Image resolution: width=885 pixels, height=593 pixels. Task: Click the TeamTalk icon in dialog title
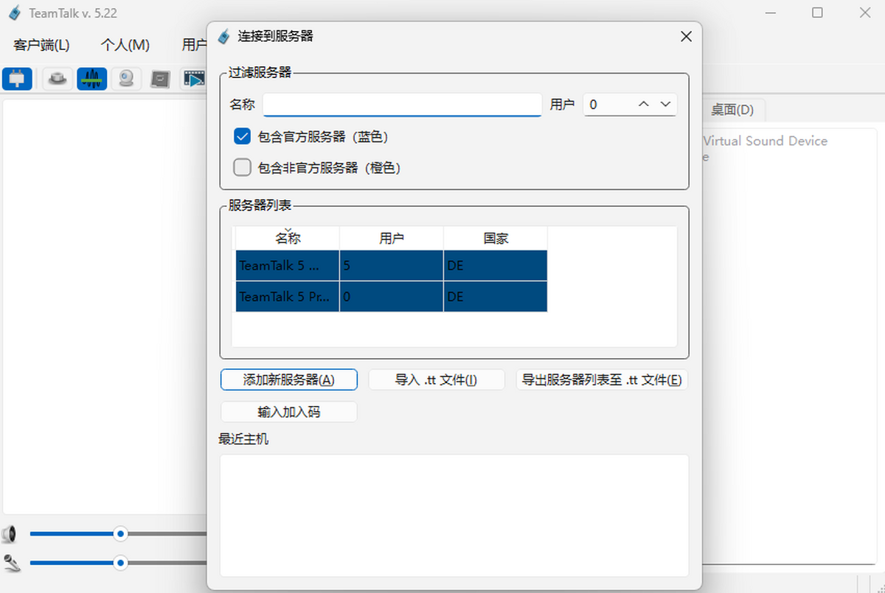point(223,36)
